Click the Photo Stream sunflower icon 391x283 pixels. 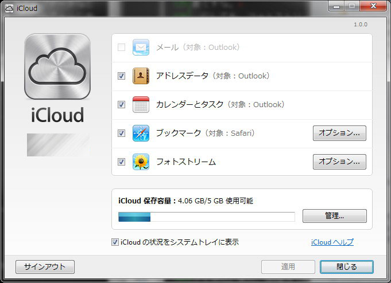click(141, 162)
